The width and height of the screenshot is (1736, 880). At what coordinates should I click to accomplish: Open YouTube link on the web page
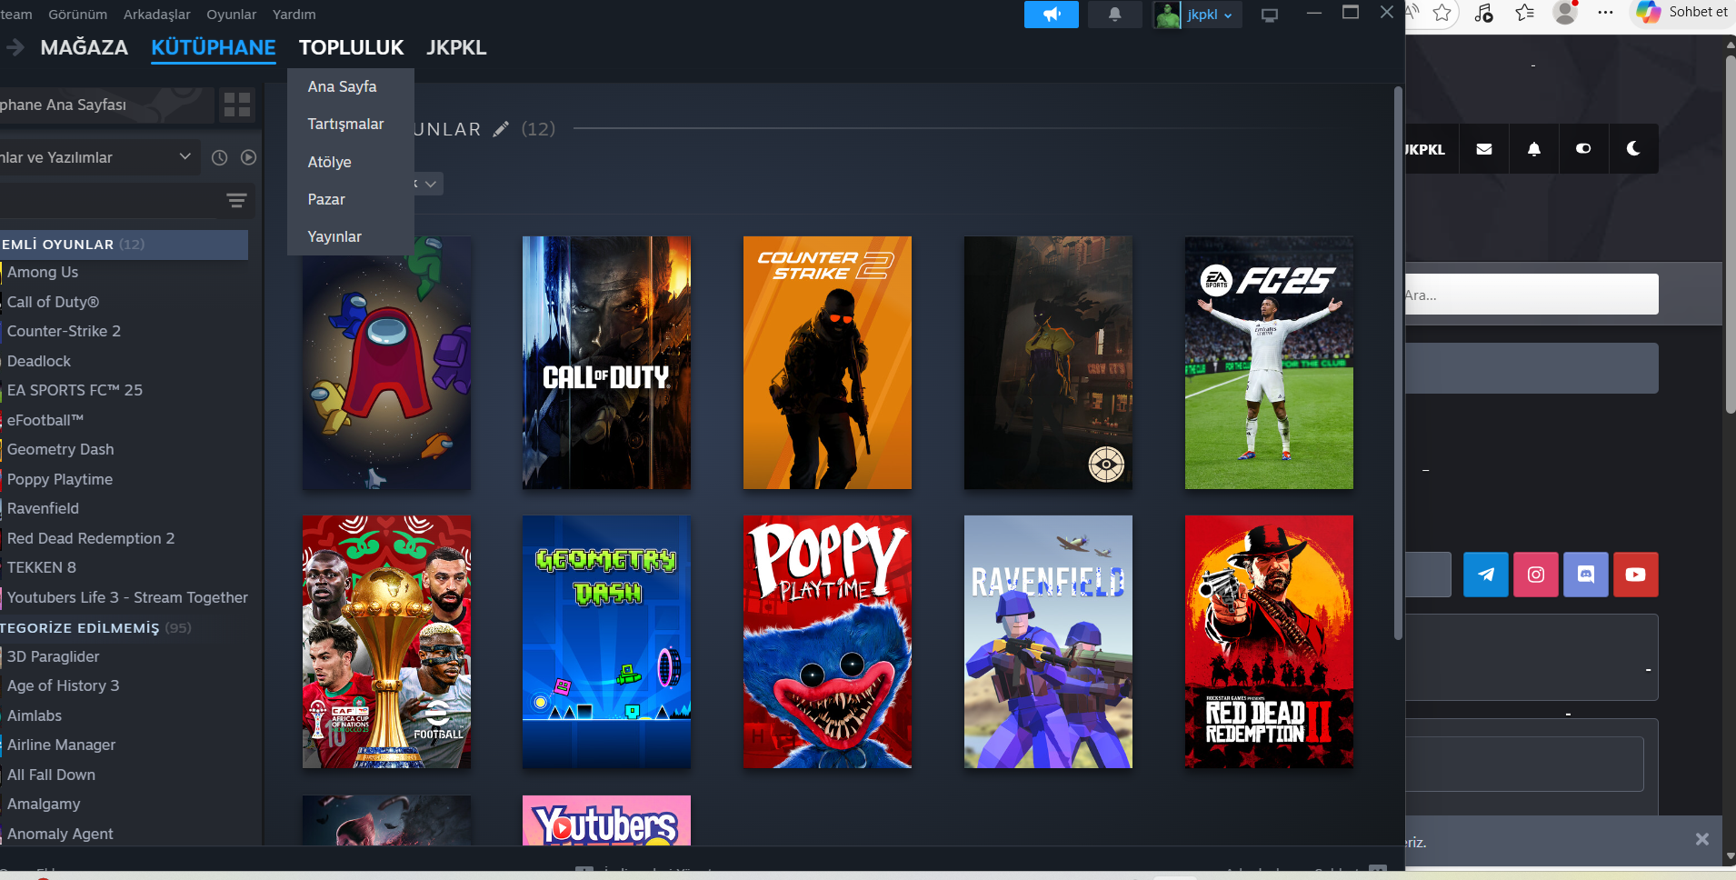tap(1636, 575)
